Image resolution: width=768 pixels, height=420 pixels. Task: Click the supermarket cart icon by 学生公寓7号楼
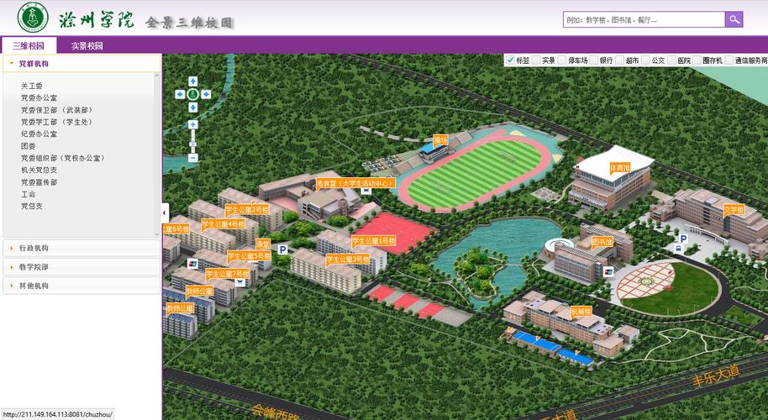tap(239, 282)
